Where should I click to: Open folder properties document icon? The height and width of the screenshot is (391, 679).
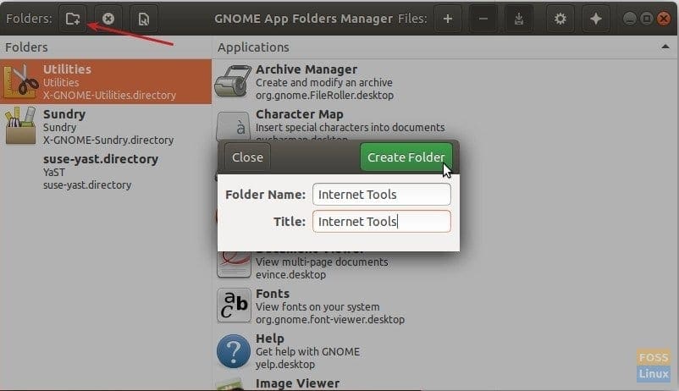point(143,19)
